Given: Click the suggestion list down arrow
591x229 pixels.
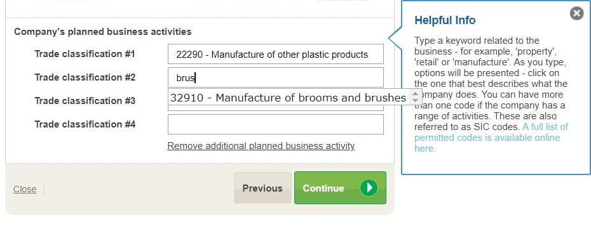Looking at the screenshot, I should (x=416, y=100).
